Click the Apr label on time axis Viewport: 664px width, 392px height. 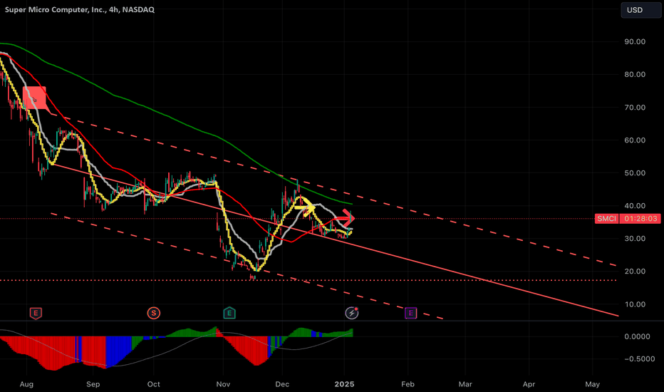point(529,384)
